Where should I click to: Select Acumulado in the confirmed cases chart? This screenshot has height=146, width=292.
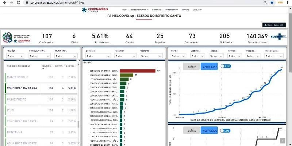tap(209, 67)
